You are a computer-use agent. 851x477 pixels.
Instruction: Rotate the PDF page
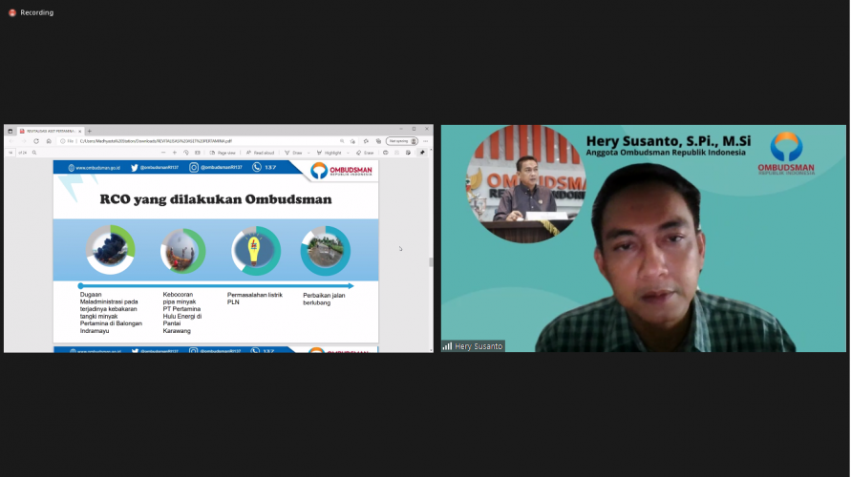pyautogui.click(x=187, y=153)
